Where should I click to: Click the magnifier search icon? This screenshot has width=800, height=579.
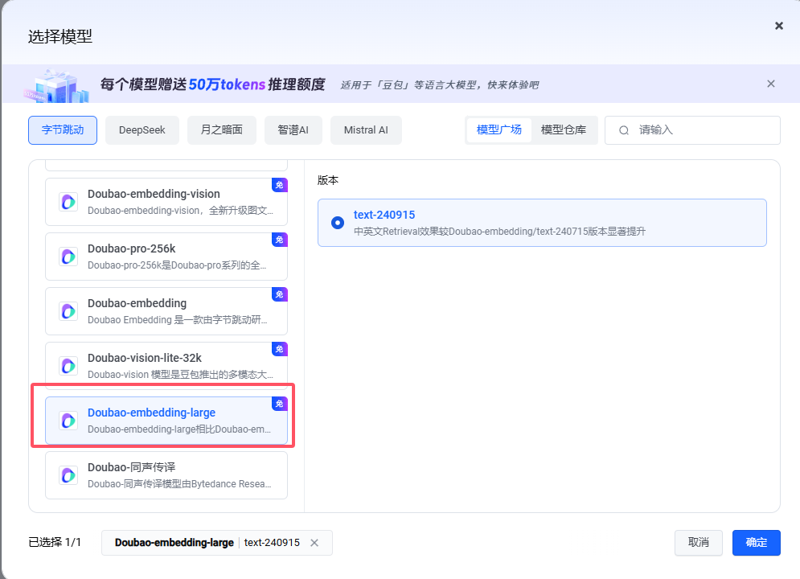(623, 130)
